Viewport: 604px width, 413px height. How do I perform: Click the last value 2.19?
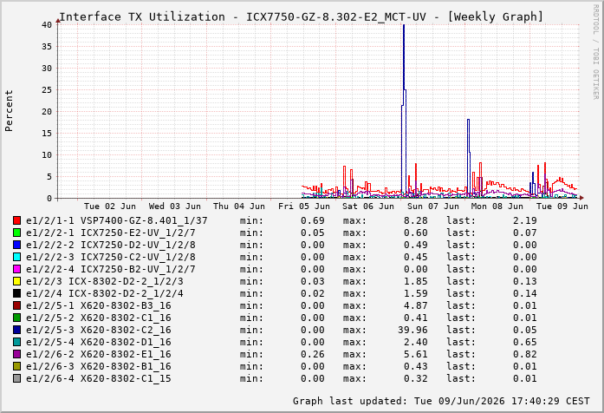coord(524,220)
